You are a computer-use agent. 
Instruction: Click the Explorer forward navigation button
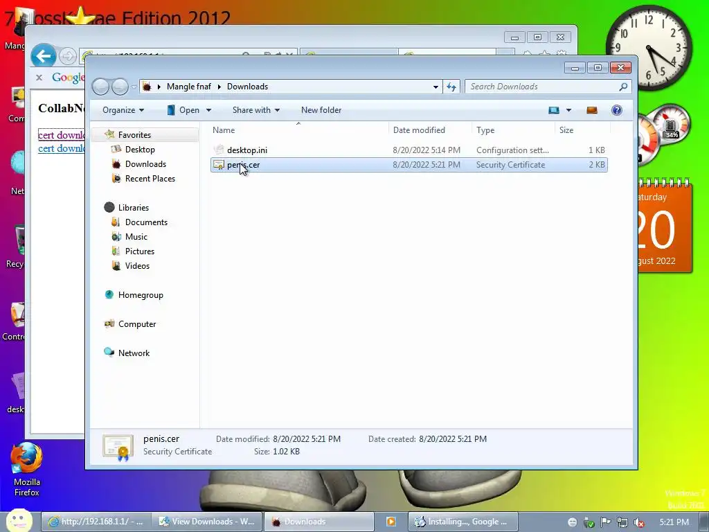120,87
